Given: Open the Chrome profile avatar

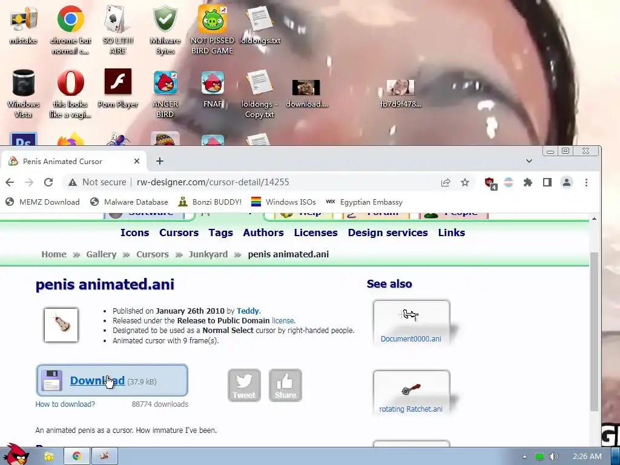Looking at the screenshot, I should click(x=567, y=182).
